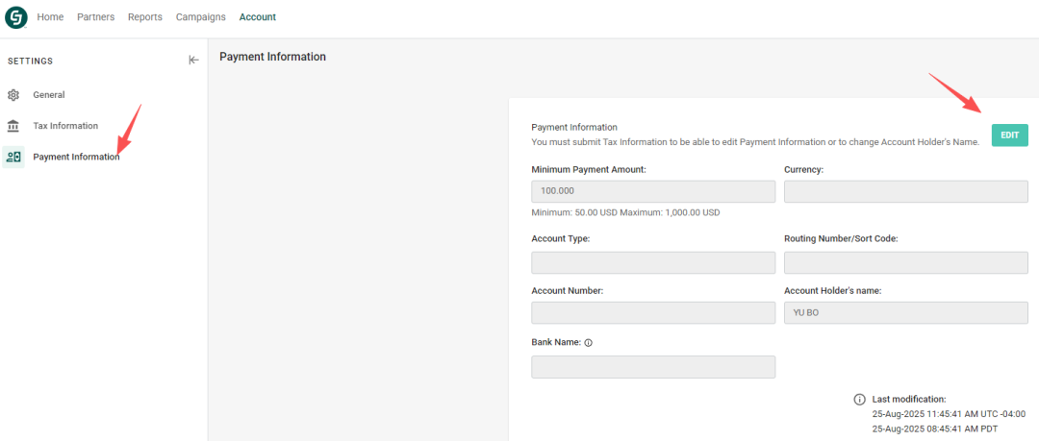Click the Tax Information bank icon
Screen dimensions: 1039x441
click(13, 126)
